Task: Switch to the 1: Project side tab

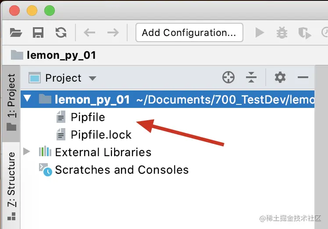Action: (x=11, y=102)
